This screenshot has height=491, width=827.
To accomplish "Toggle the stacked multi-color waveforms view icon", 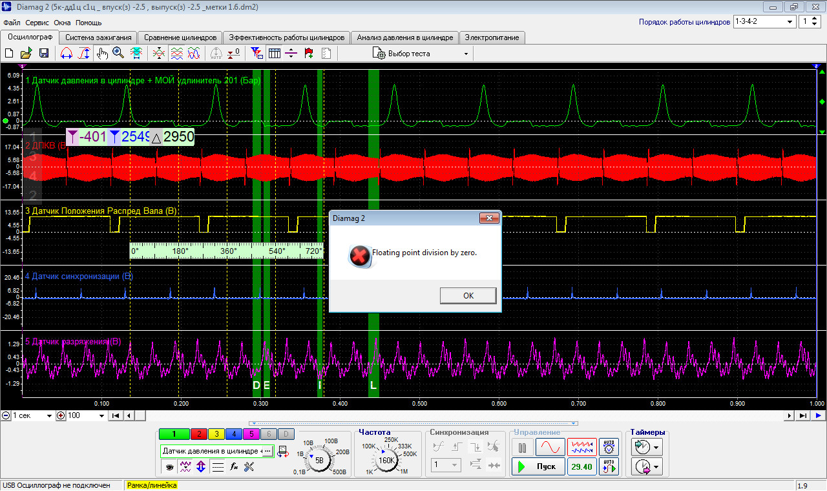I will coord(176,54).
